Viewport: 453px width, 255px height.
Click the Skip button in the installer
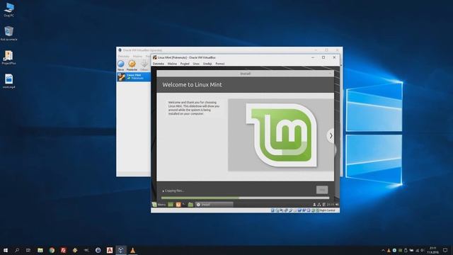pos(322,190)
